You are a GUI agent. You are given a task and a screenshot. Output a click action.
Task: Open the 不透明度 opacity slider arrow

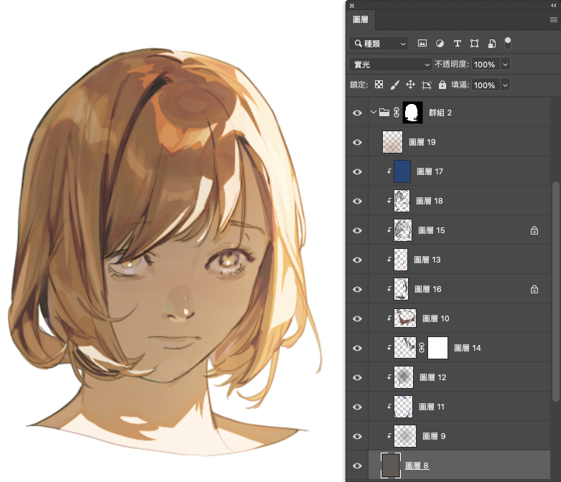[505, 65]
